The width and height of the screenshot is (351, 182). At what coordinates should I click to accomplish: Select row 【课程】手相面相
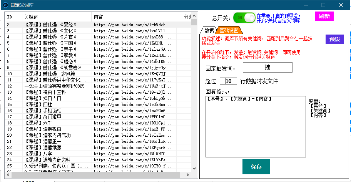point(98,111)
